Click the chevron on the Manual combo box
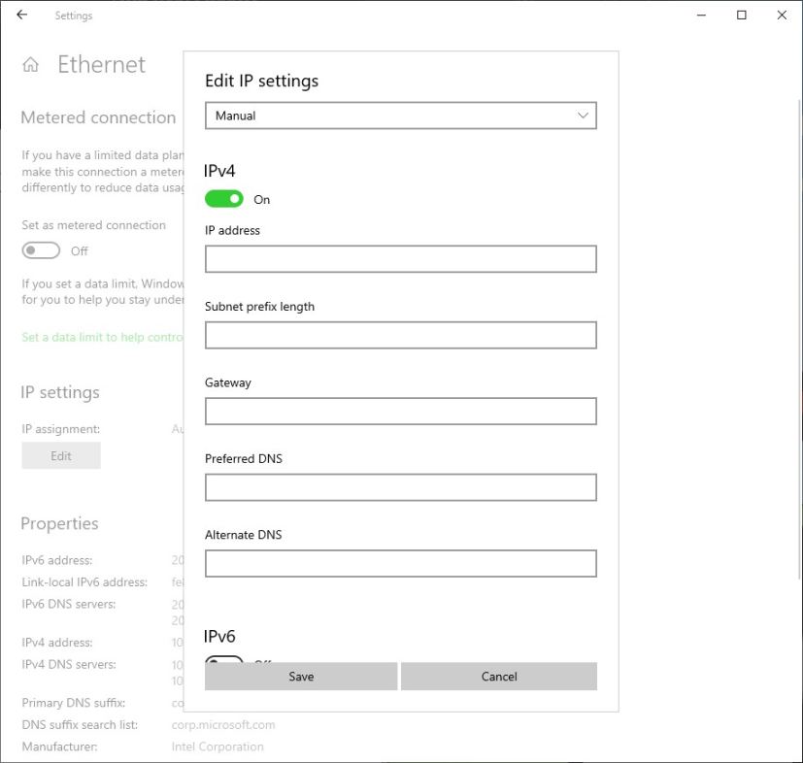The image size is (803, 763). tap(583, 115)
